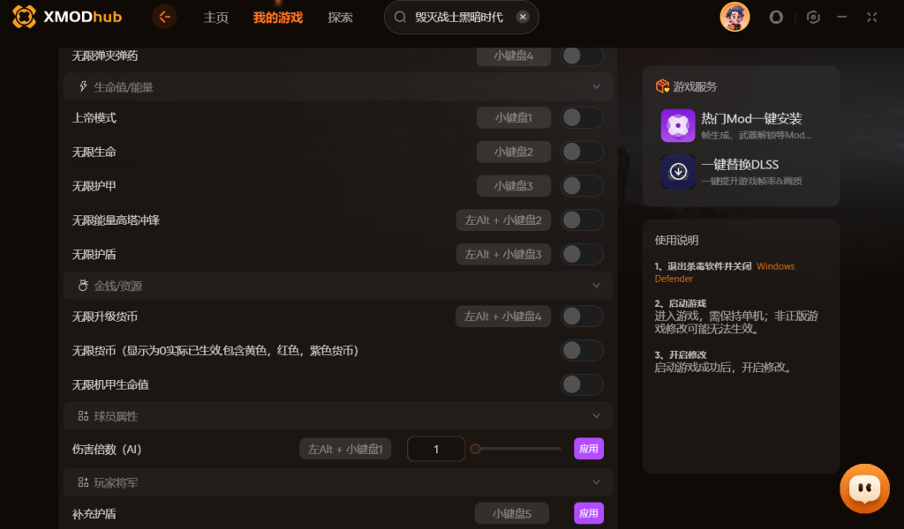This screenshot has width=904, height=529.
Task: Switch to the 主页 tab
Action: (215, 18)
